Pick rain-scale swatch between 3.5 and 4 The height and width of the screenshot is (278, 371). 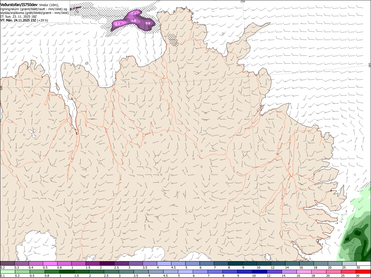click(x=141, y=272)
